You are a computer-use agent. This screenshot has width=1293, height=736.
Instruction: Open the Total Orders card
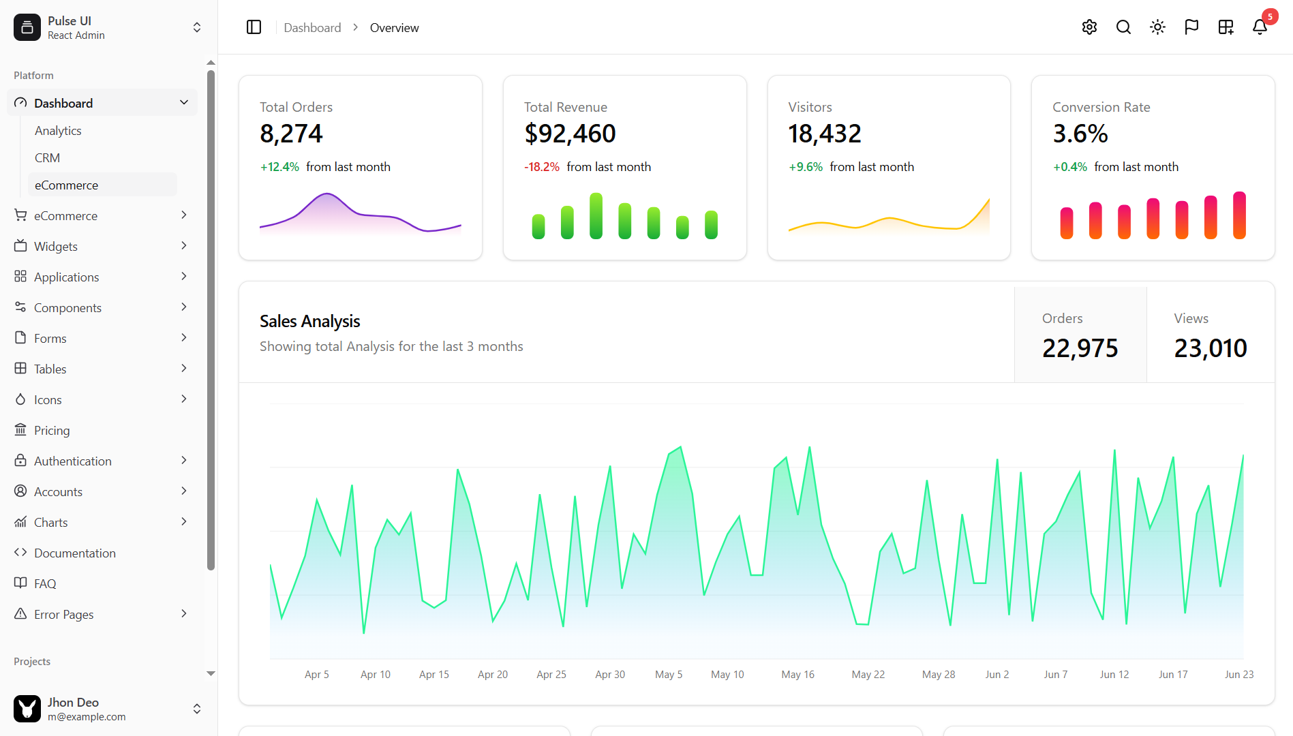pos(361,168)
